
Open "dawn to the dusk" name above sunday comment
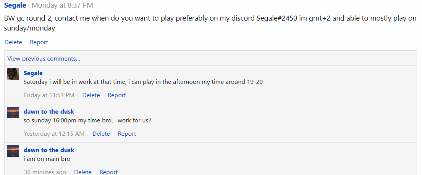click(x=49, y=112)
